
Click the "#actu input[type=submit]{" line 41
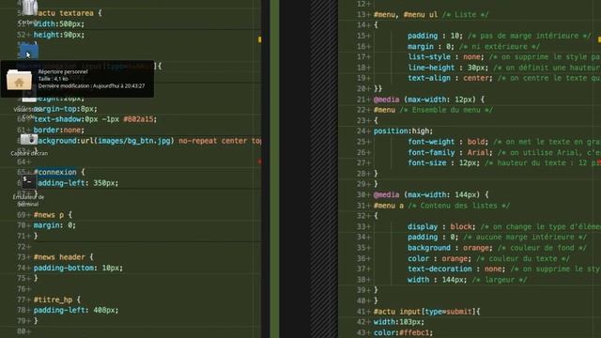[x=427, y=312]
